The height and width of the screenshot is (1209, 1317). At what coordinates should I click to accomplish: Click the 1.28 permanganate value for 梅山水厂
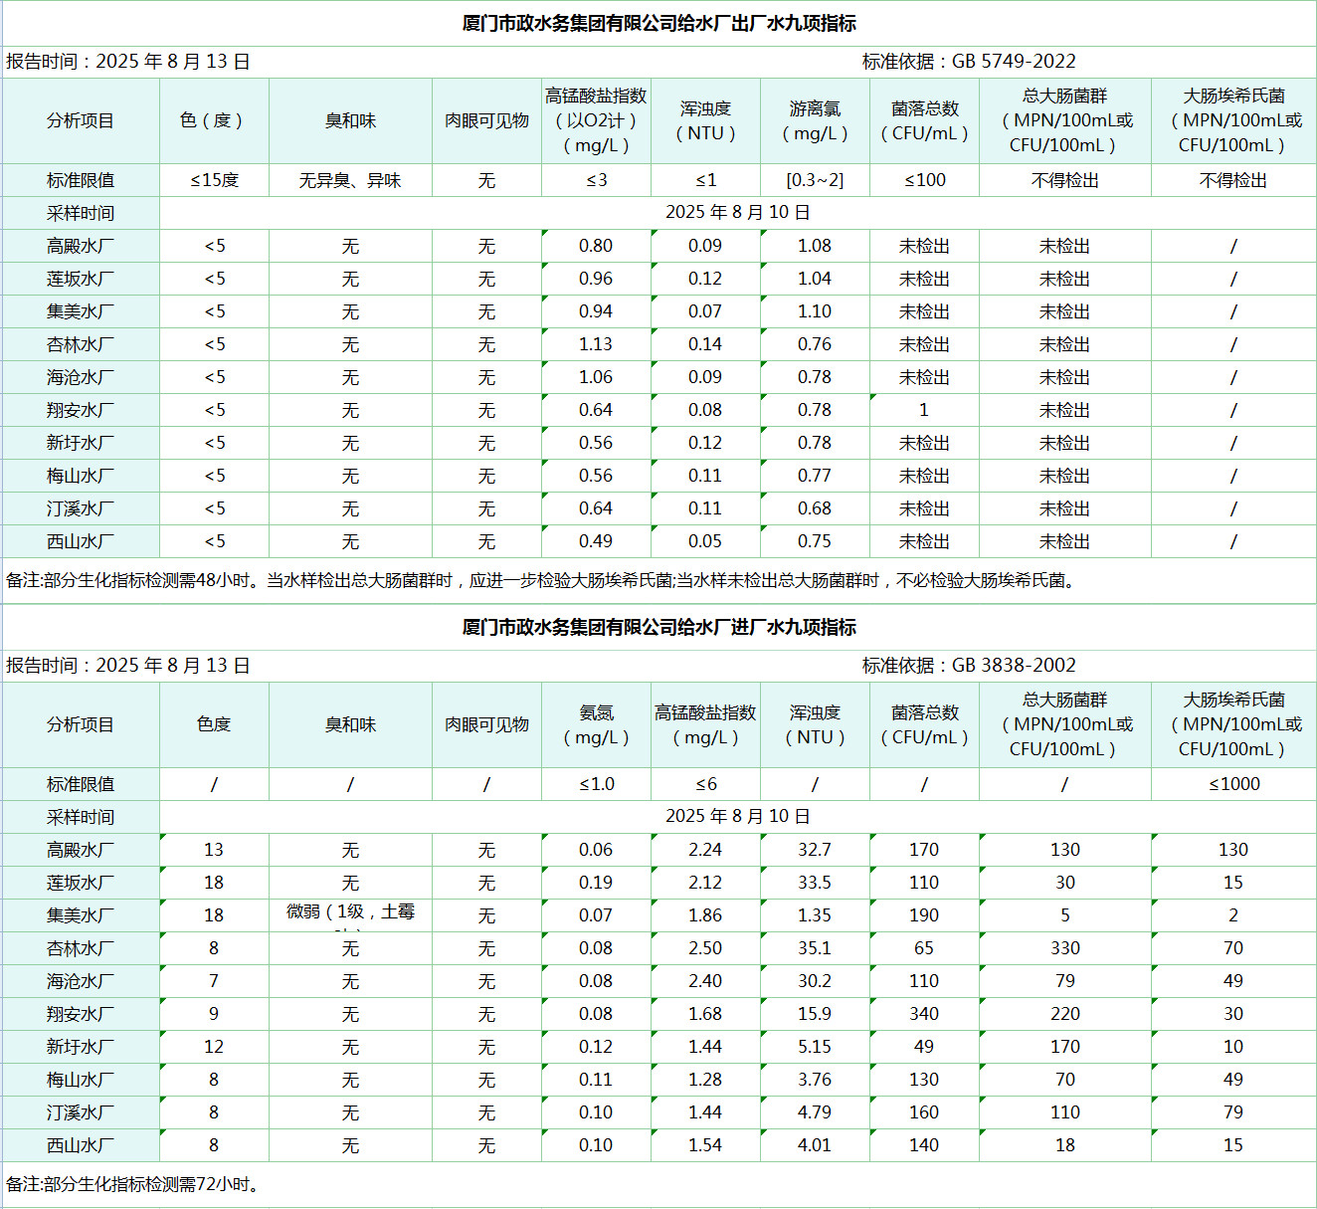(x=705, y=1080)
